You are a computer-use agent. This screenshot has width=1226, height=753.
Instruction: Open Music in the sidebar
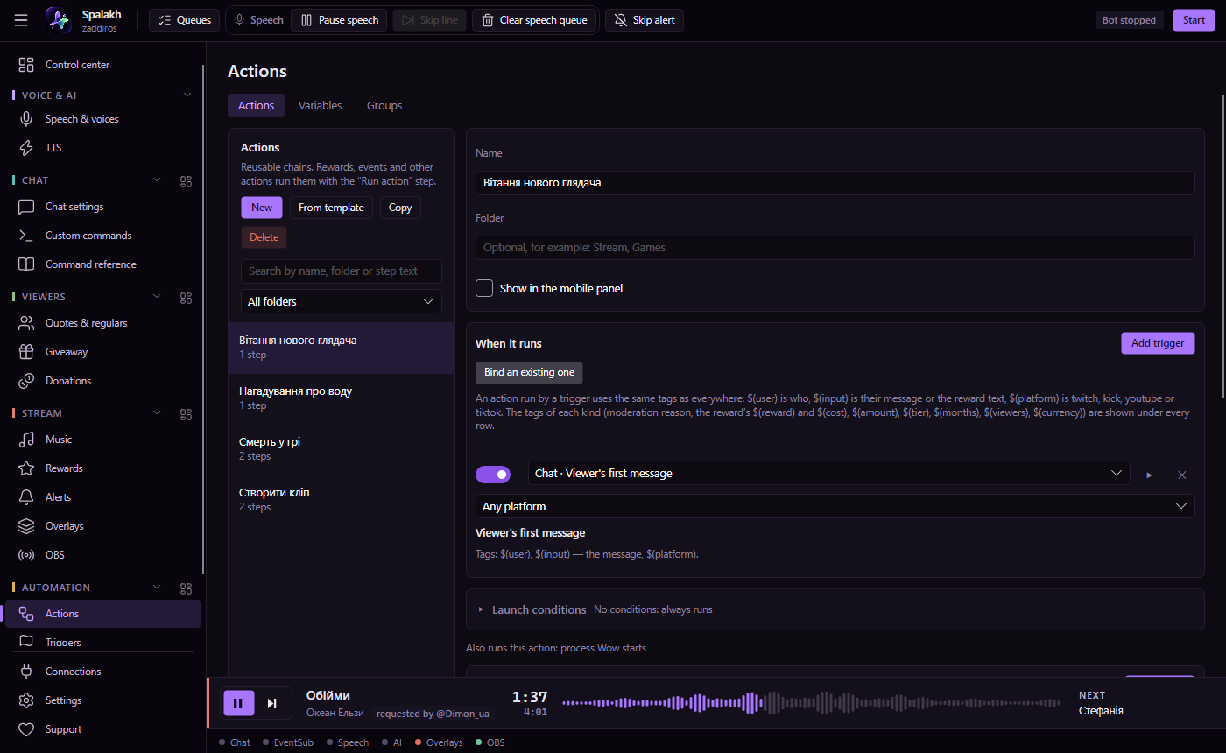[102, 440]
